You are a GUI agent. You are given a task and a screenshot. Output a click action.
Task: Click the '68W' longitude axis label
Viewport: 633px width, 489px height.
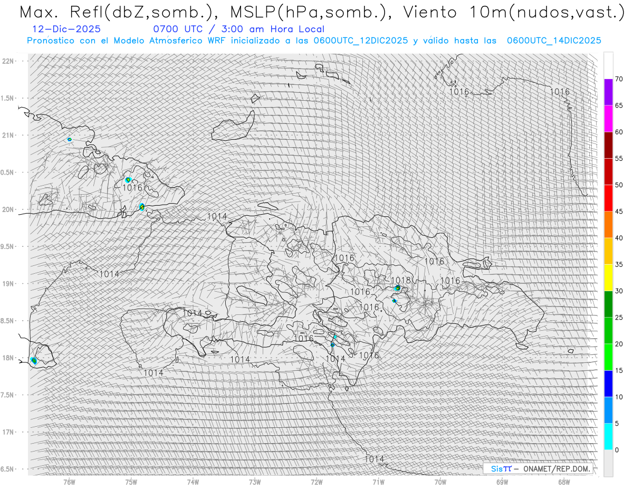coord(564,482)
